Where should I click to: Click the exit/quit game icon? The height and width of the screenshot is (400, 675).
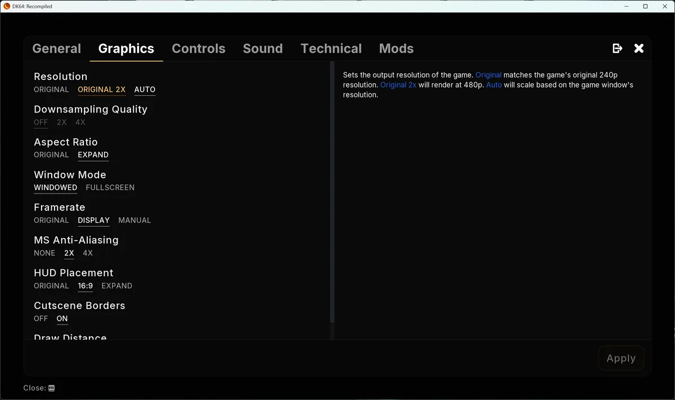pos(617,48)
